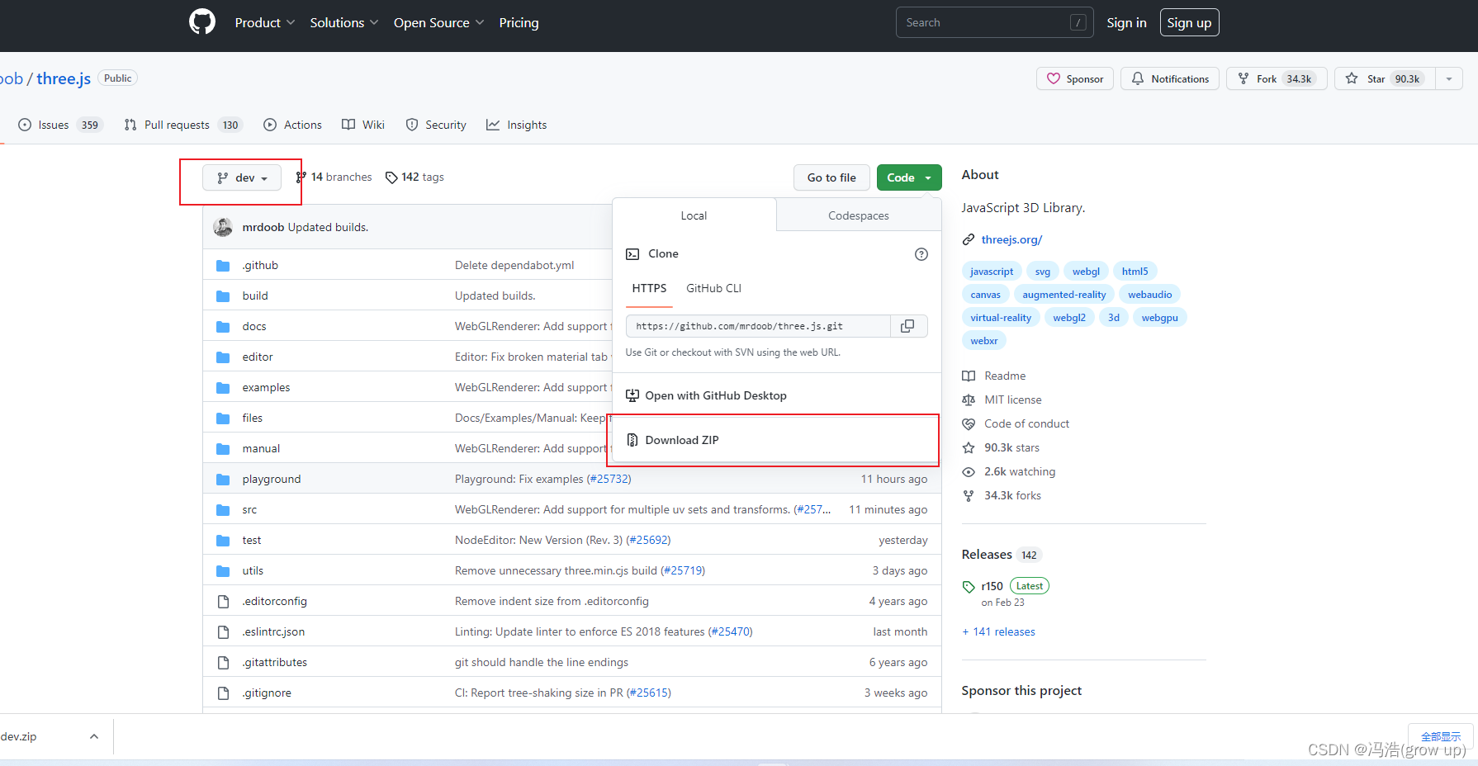This screenshot has height=766, width=1478.
Task: Expand the Star lists dropdown arrow
Action: pyautogui.click(x=1449, y=78)
